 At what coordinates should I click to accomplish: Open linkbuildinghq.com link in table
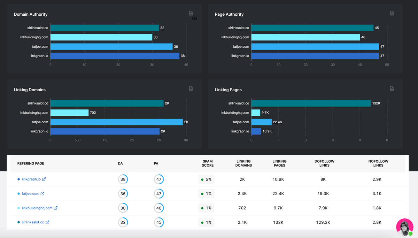click(37, 208)
